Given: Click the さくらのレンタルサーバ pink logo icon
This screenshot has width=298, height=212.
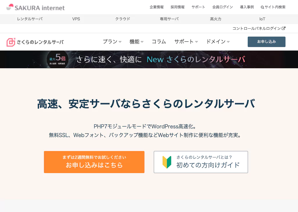Looking at the screenshot, I should (x=11, y=42).
